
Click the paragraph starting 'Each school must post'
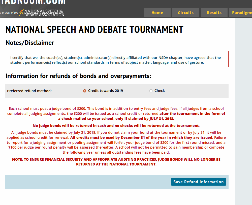tap(116, 114)
